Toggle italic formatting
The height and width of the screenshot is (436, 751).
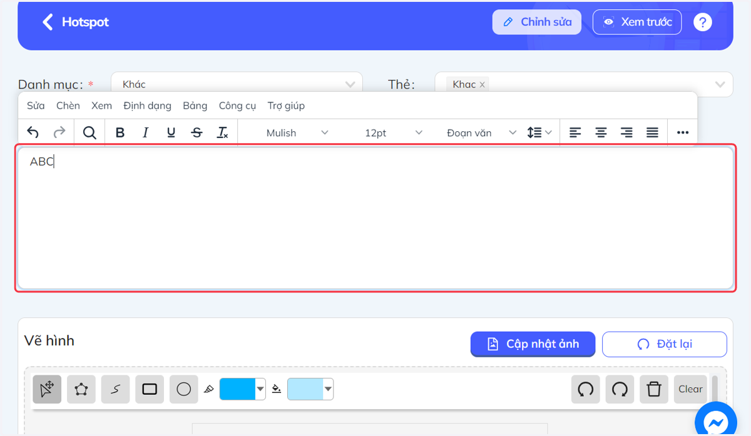[146, 132]
